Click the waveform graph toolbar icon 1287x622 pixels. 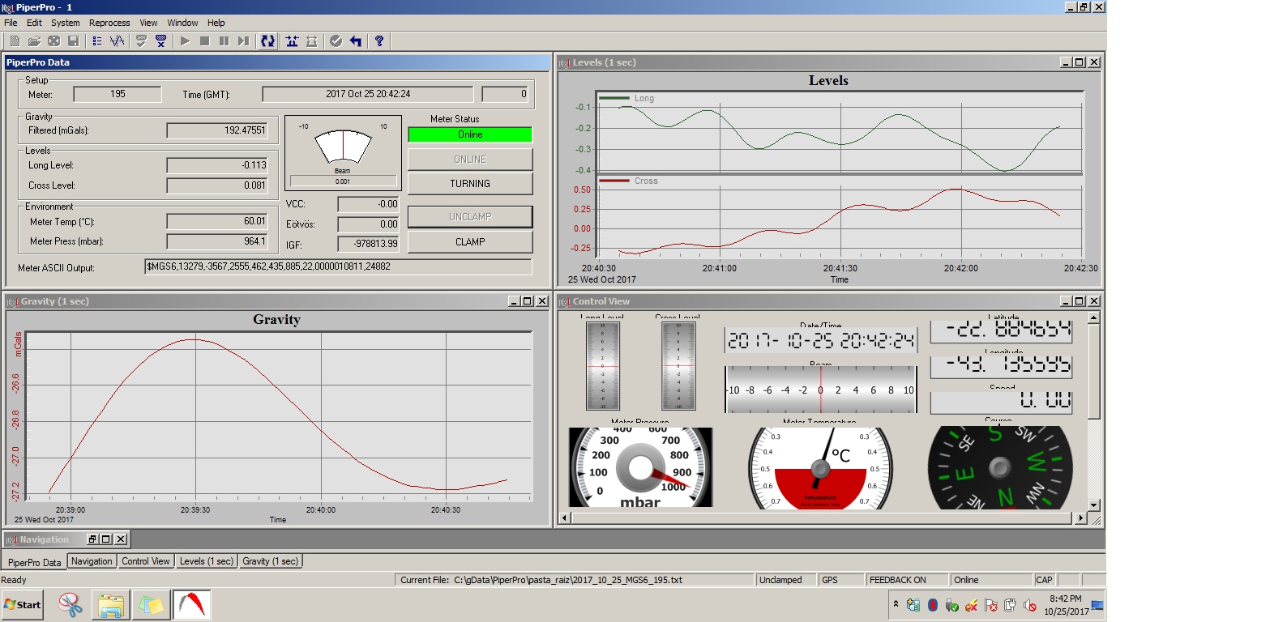[117, 41]
